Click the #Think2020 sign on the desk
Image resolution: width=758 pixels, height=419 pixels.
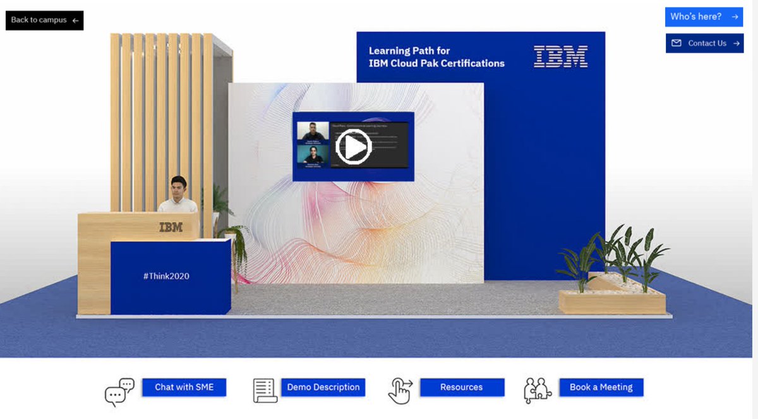point(166,276)
